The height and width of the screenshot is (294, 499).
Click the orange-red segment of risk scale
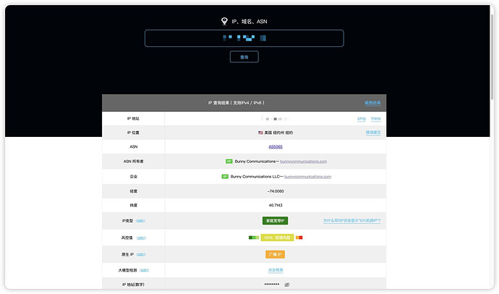click(299, 238)
